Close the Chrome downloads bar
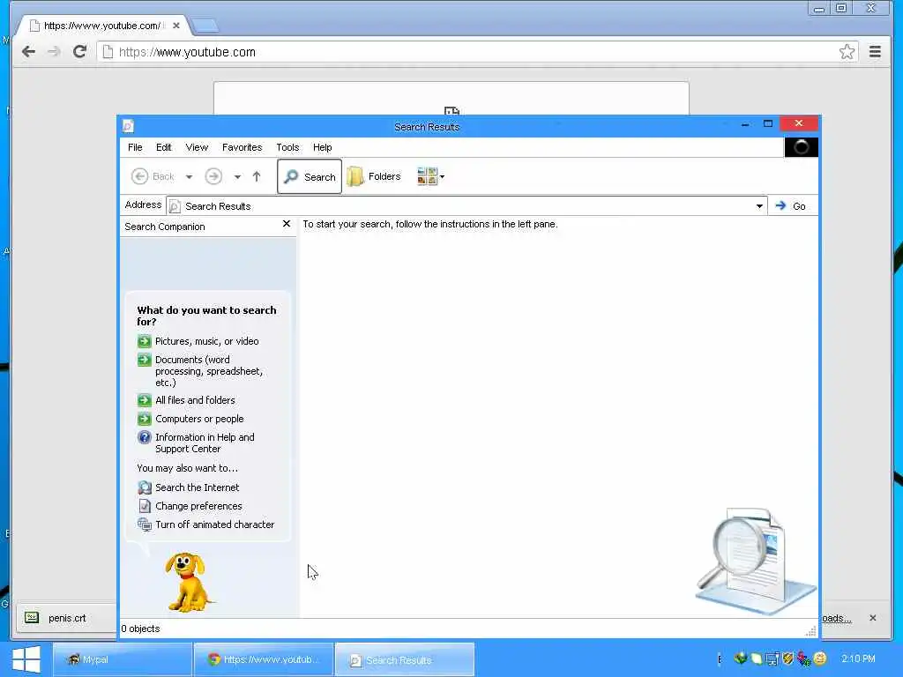903x677 pixels. tap(872, 618)
